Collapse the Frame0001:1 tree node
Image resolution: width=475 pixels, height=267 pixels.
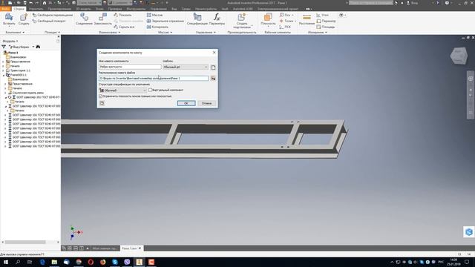[x=4, y=75]
